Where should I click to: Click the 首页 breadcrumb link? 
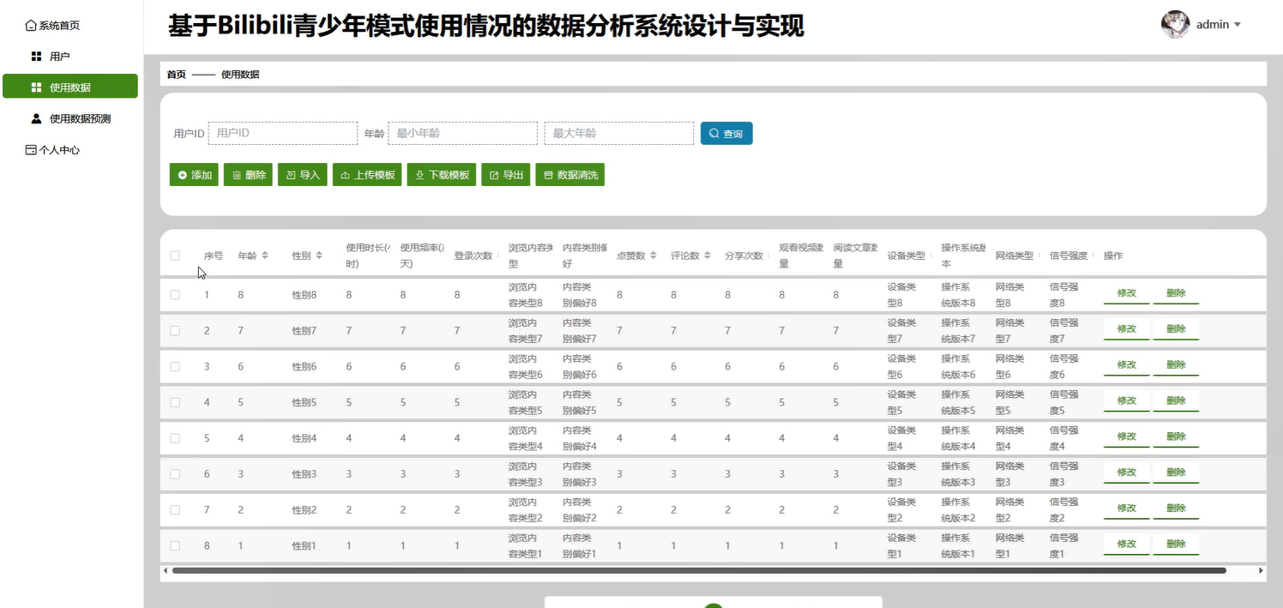pos(176,75)
